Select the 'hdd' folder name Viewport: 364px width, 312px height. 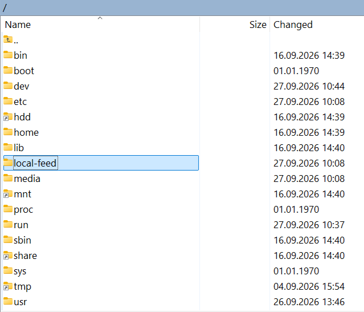(x=22, y=117)
